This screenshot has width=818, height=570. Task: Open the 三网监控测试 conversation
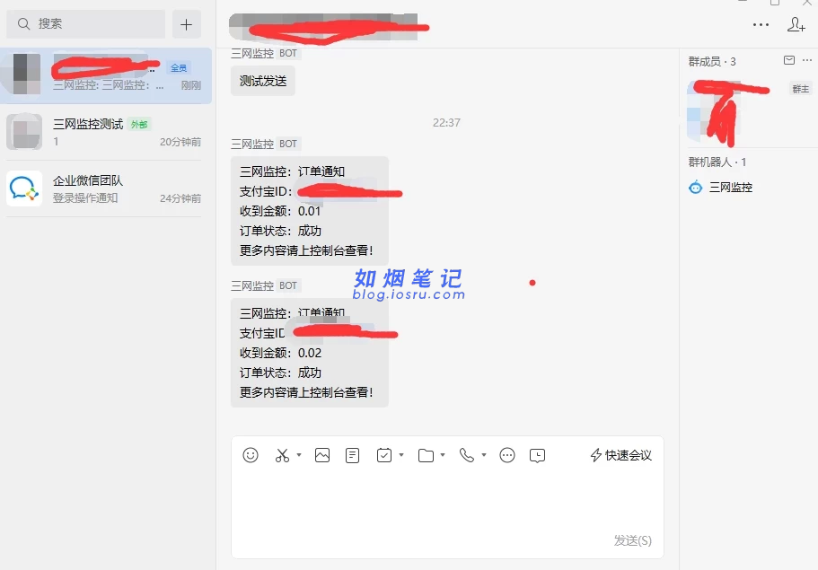click(106, 132)
